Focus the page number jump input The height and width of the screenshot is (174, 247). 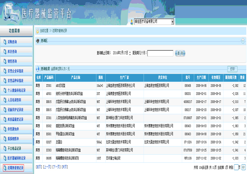click(236, 167)
